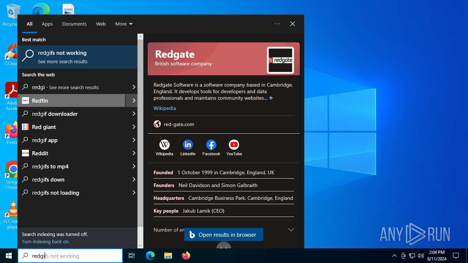This screenshot has width=468, height=263.
Task: Click Turn indexing back on link
Action: pyautogui.click(x=46, y=241)
